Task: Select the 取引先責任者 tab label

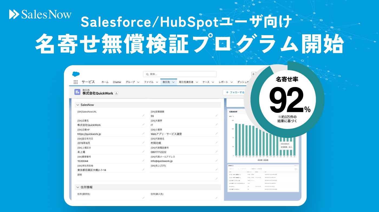Action: 186,82
